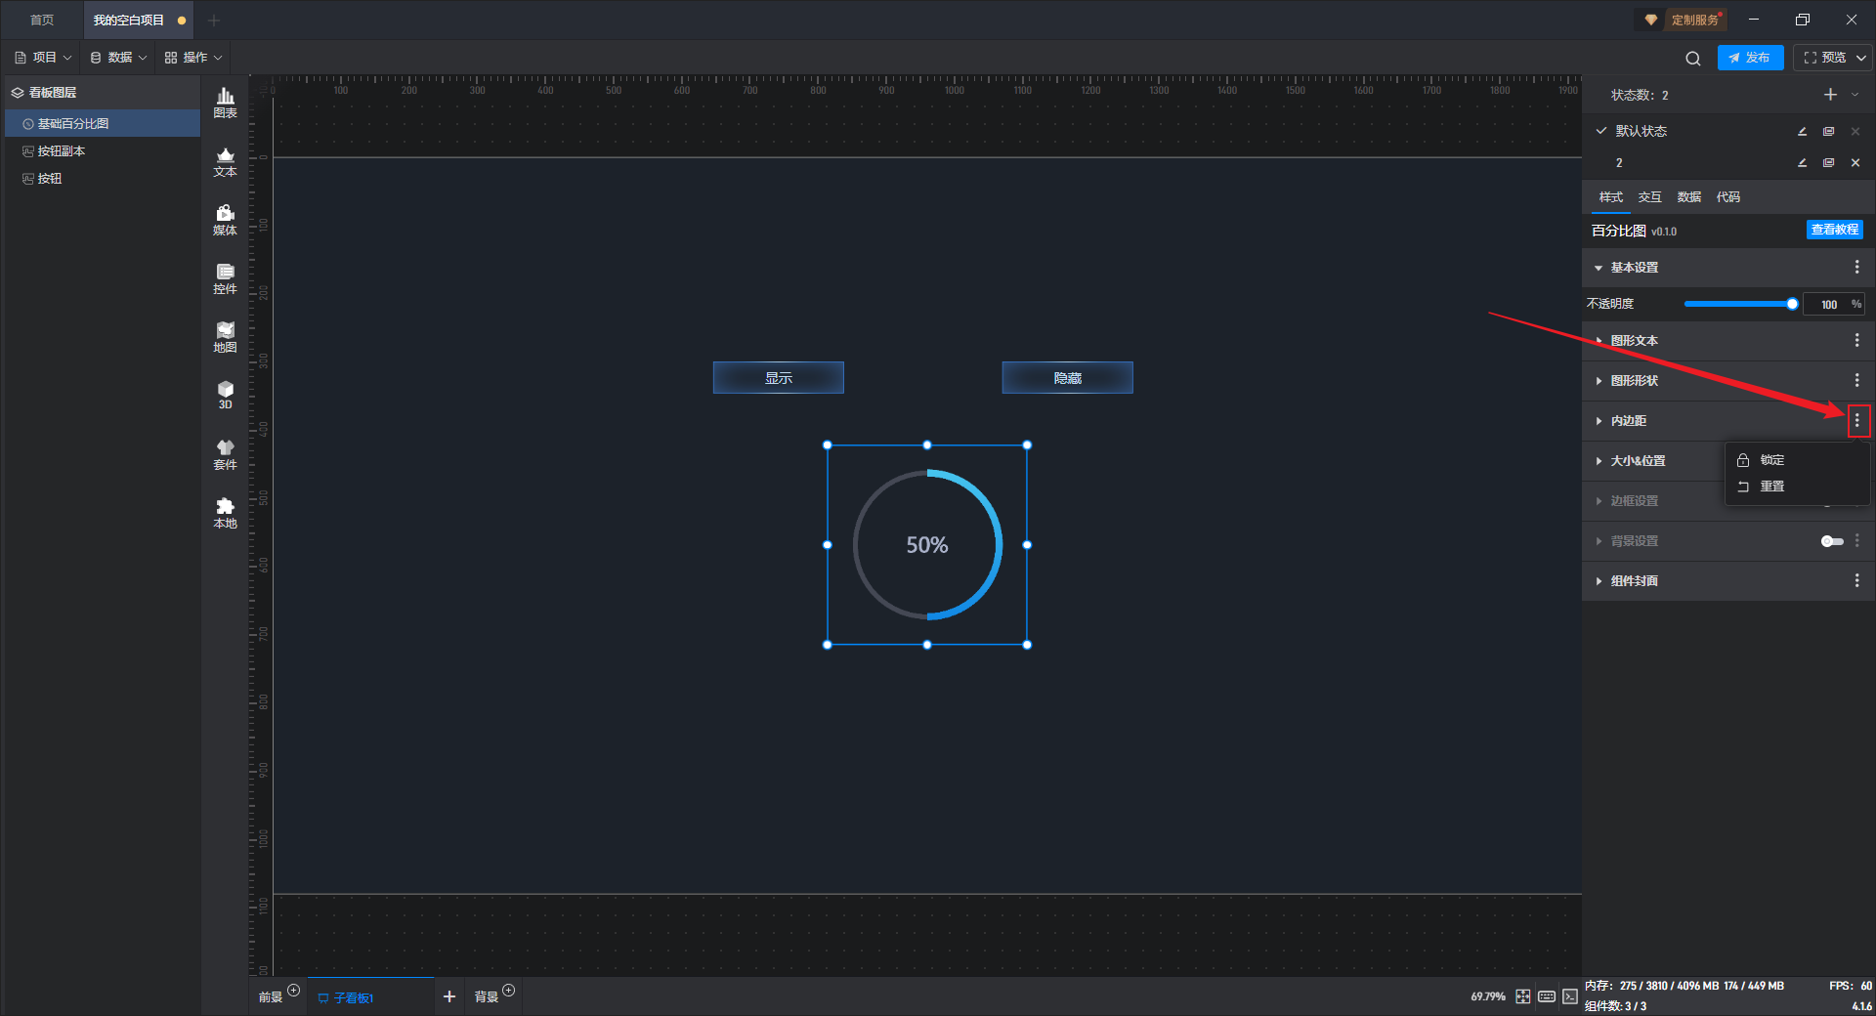Choose 重置 from the popup menu
Image resolution: width=1876 pixels, height=1016 pixels.
click(1798, 487)
